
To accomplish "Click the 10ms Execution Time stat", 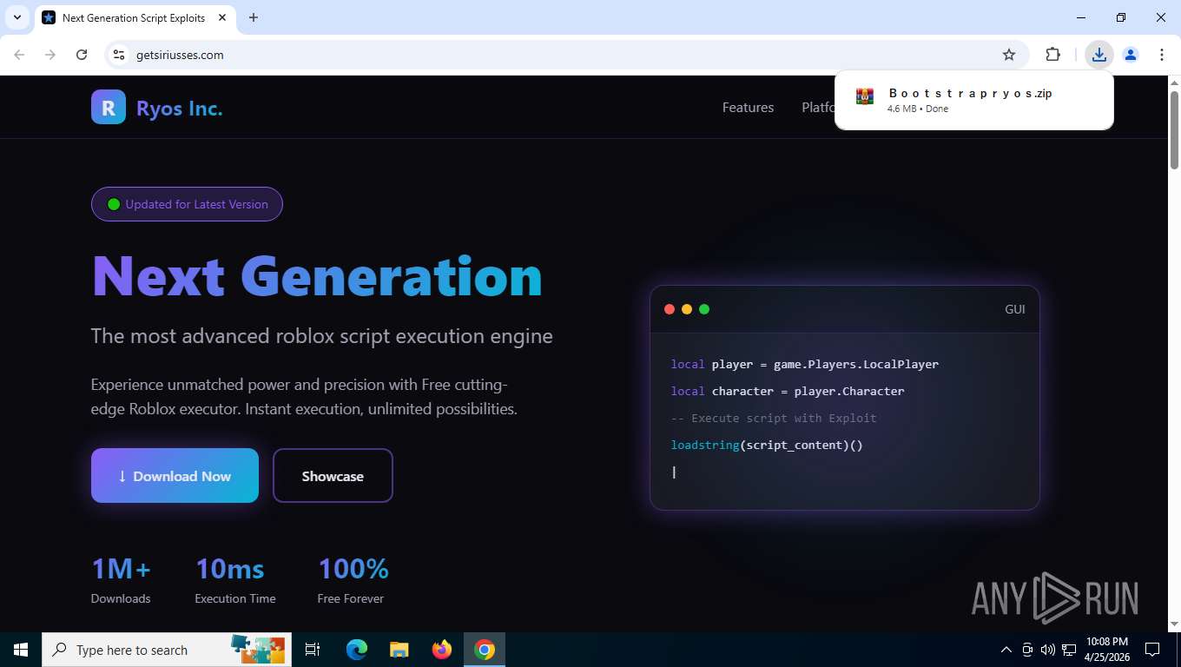I will tap(235, 580).
